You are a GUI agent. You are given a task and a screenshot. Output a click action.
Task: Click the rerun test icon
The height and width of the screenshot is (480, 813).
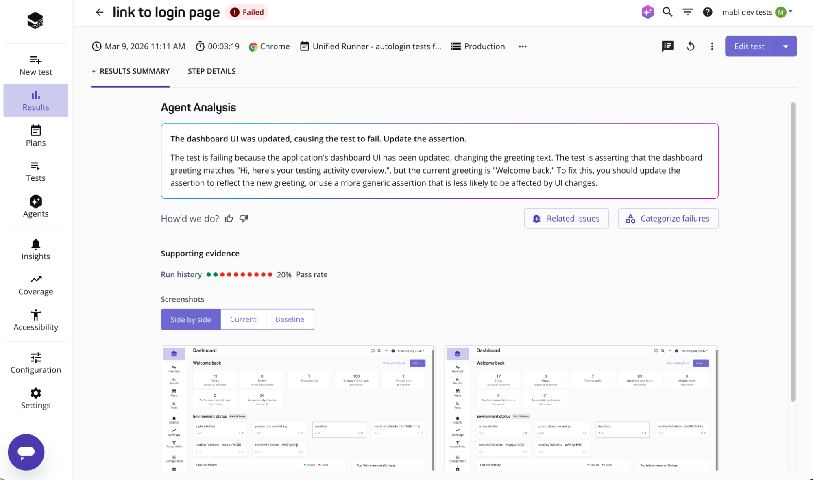click(690, 46)
